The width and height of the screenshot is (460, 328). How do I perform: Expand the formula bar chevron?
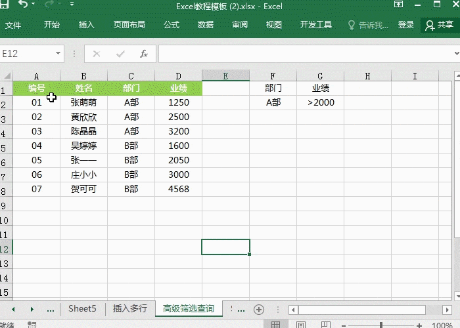pyautogui.click(x=457, y=53)
